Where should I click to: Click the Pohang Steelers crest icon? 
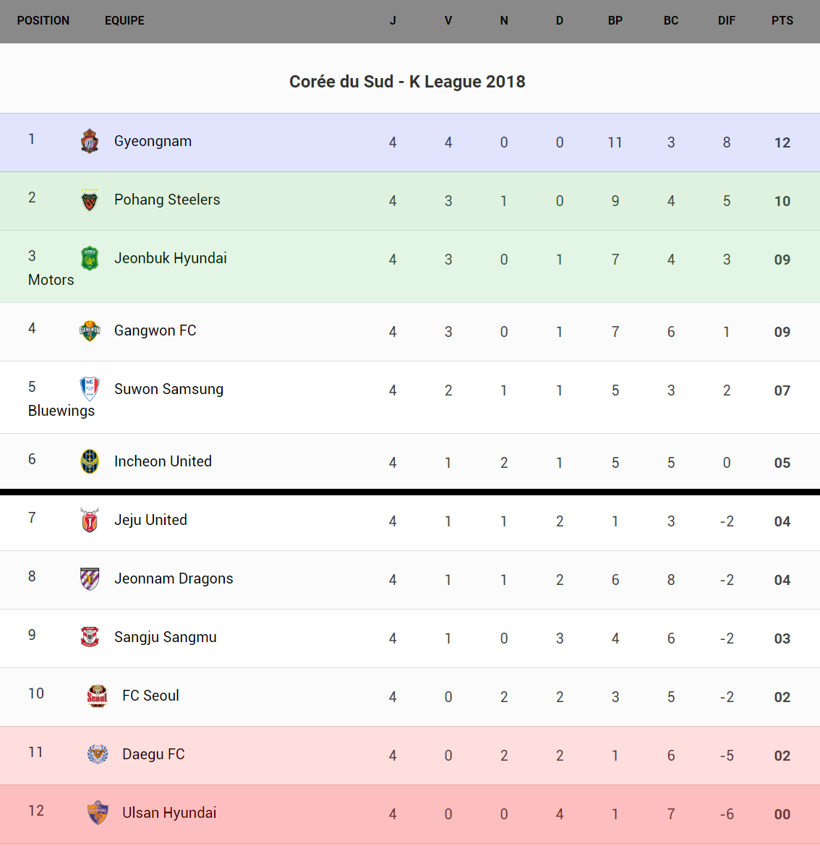click(x=90, y=200)
